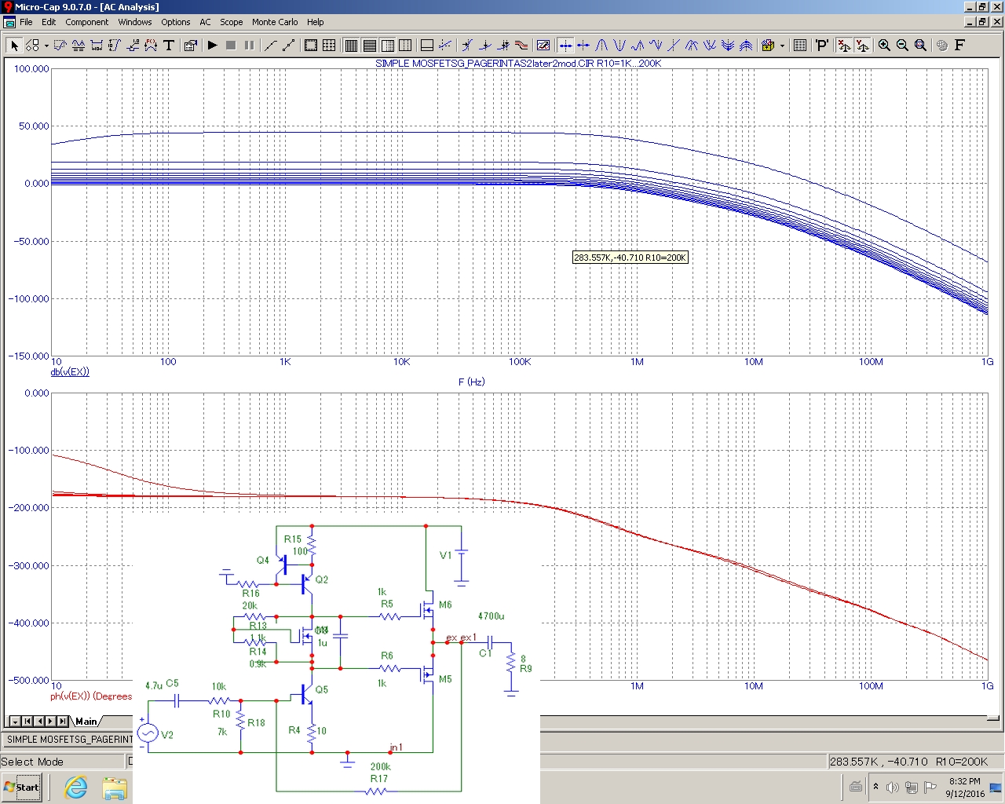Open Windows Explorer folder in taskbar

pyautogui.click(x=115, y=788)
